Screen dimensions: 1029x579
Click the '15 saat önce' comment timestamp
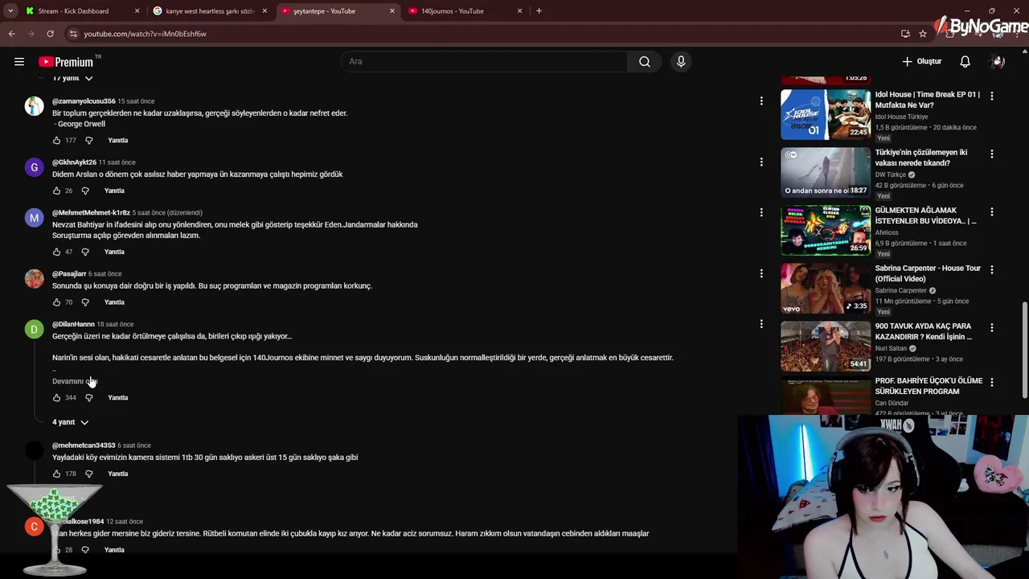pyautogui.click(x=136, y=101)
